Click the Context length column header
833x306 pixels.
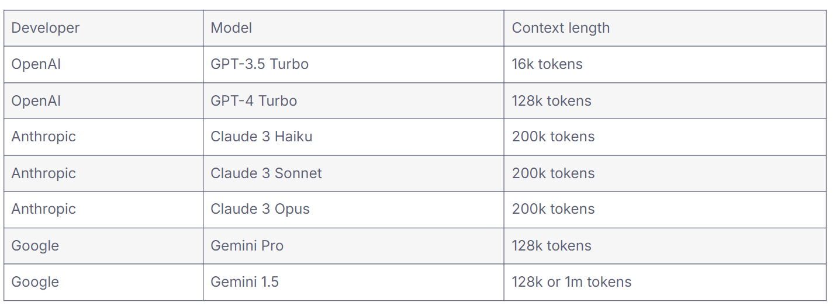(665, 28)
